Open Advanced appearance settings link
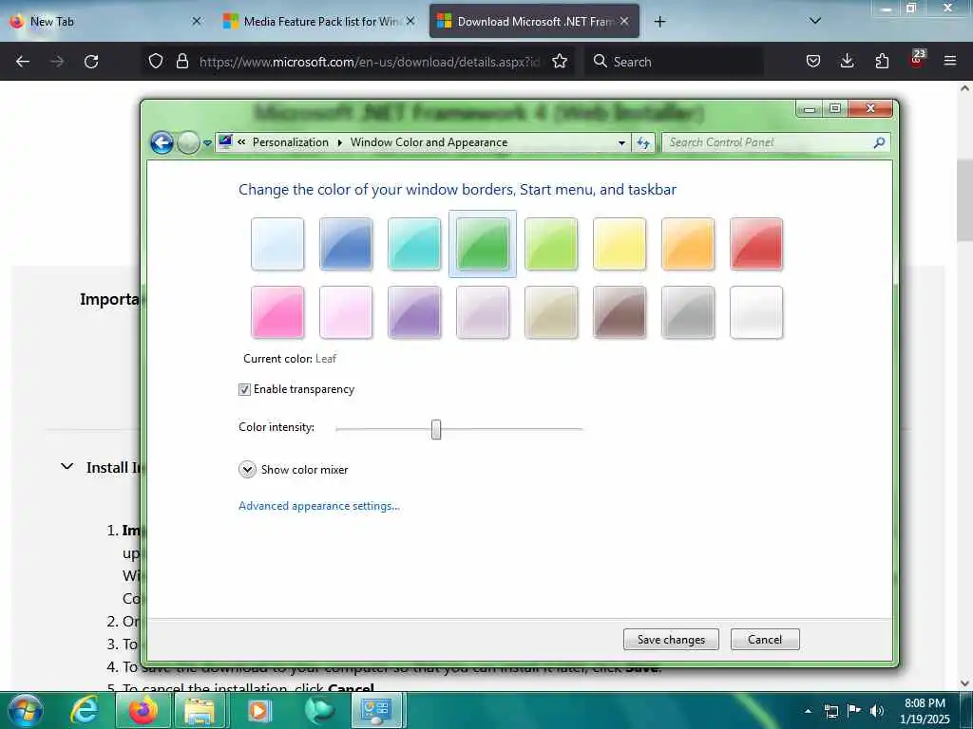 coord(319,506)
